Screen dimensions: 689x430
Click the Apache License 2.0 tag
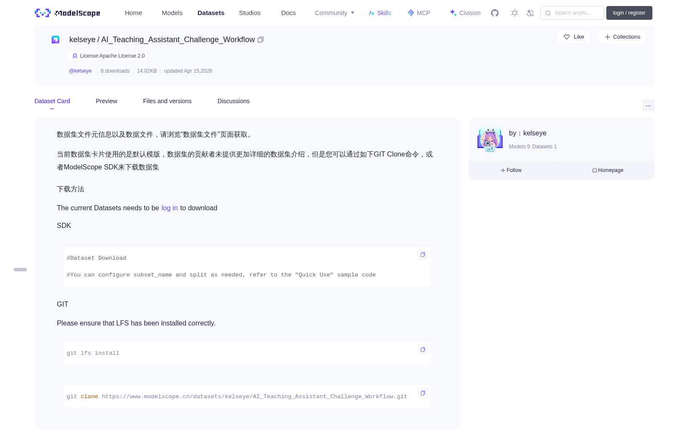tap(108, 56)
